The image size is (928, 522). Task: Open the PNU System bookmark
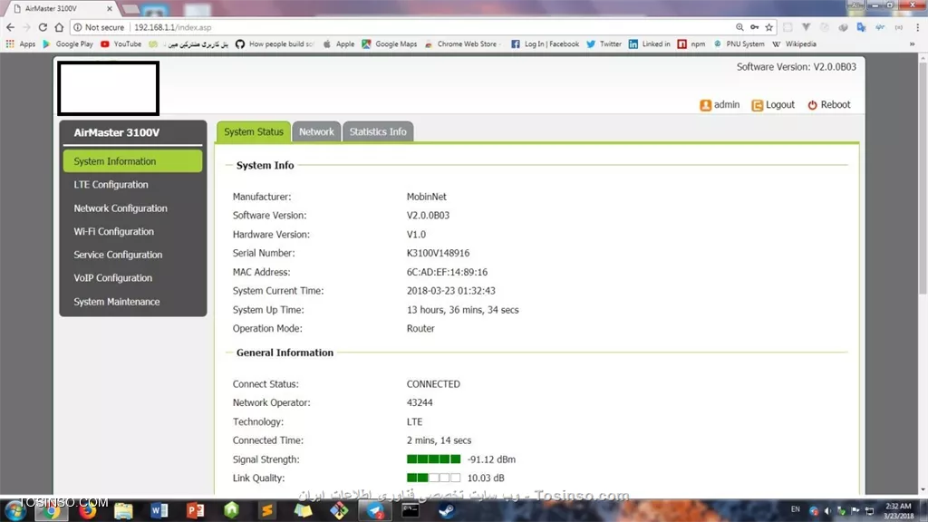(x=739, y=43)
